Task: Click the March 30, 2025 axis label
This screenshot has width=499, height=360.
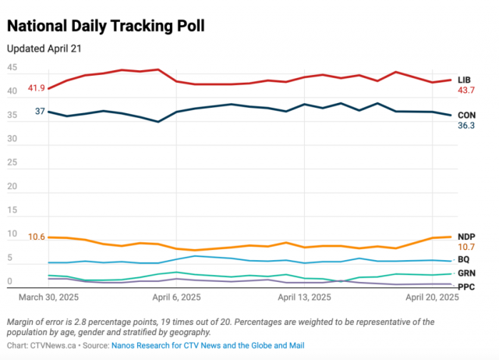Action: click(x=48, y=298)
